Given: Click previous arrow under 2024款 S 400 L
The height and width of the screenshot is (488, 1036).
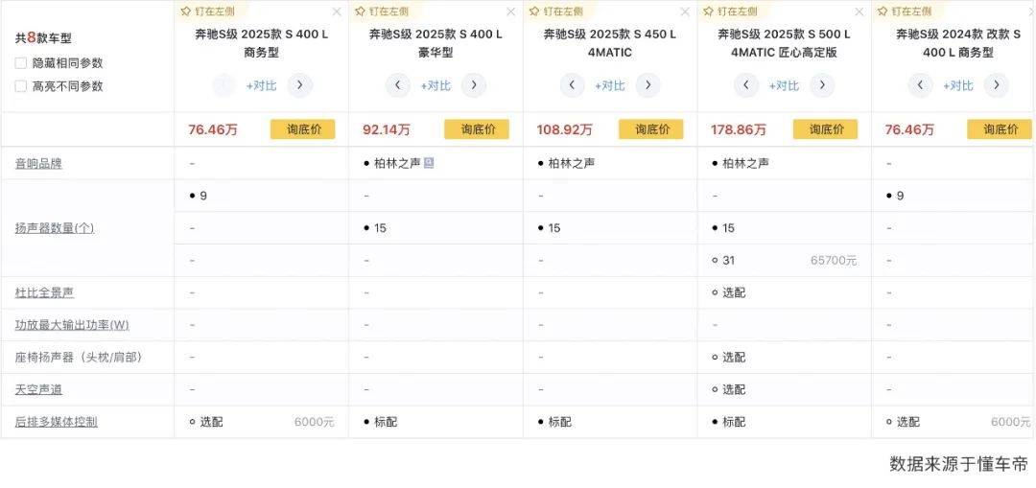Looking at the screenshot, I should coord(921,85).
